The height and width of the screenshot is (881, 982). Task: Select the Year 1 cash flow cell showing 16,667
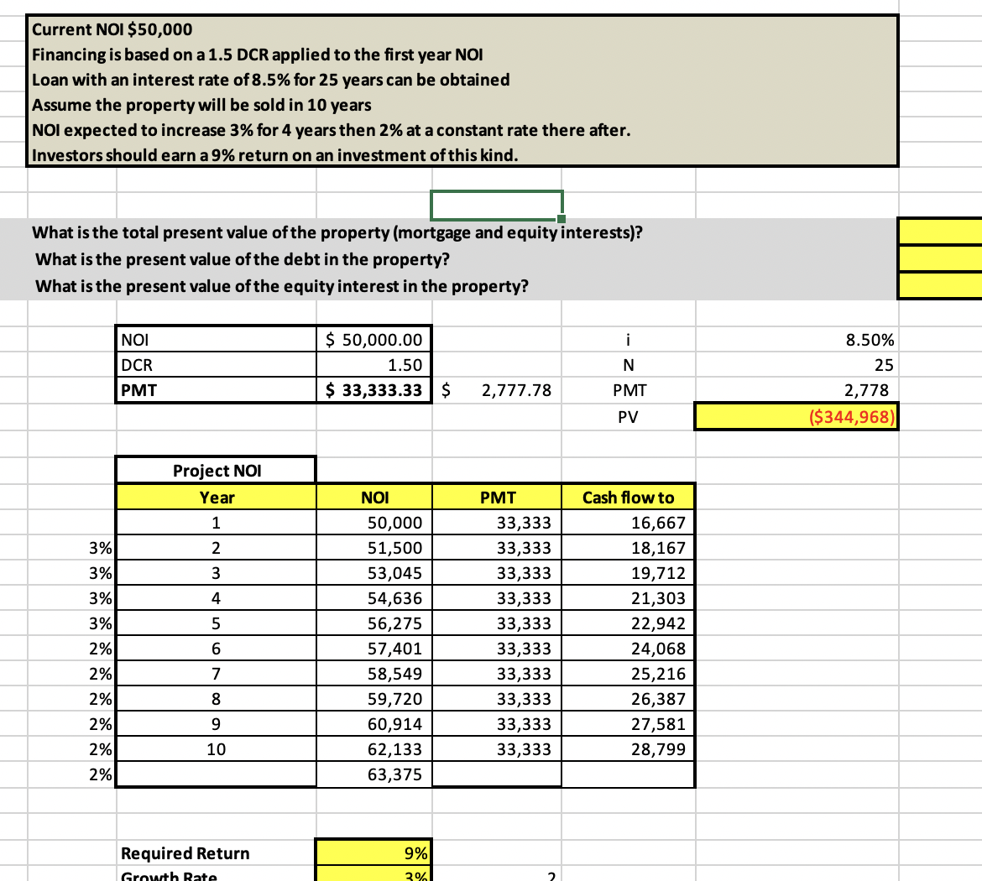[628, 522]
